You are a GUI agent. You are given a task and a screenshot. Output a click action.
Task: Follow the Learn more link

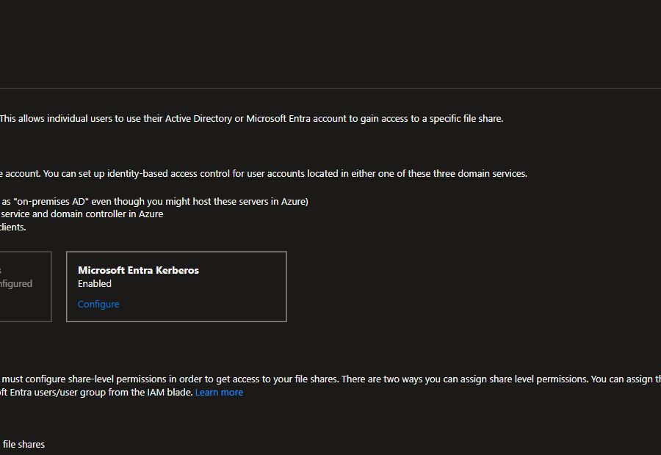(x=219, y=392)
